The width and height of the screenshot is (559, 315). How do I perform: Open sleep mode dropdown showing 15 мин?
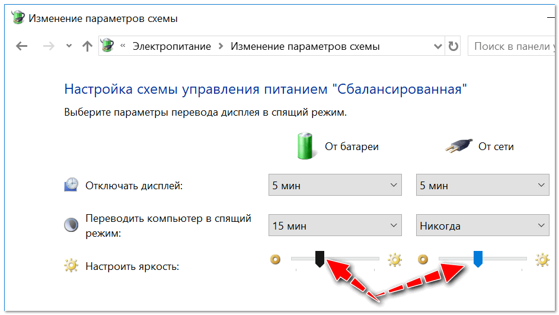click(335, 225)
